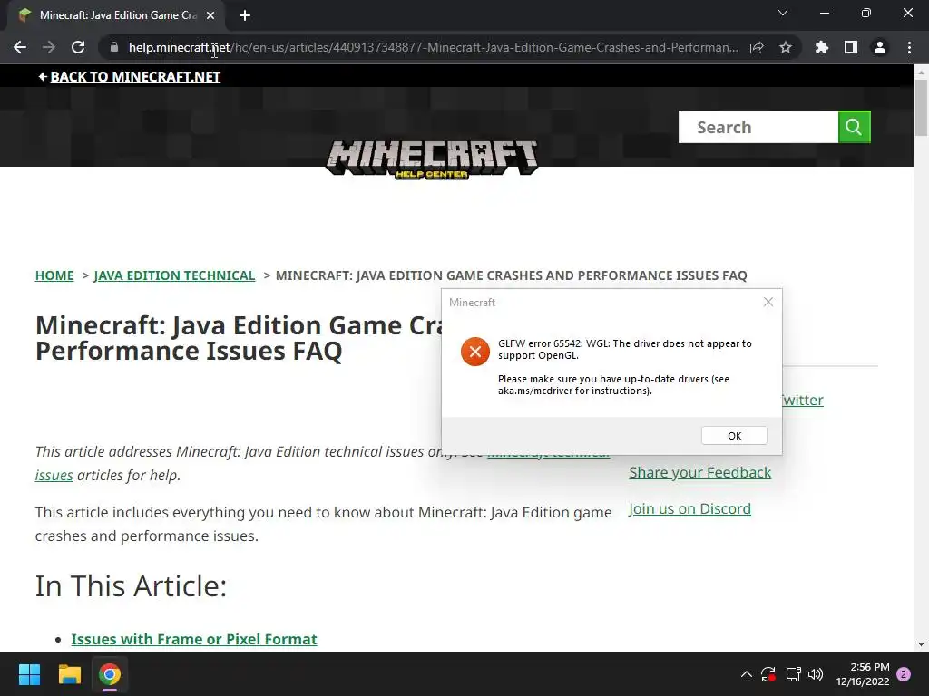Open the Chrome side panel icon
Viewport: 929px width, 696px height.
851,47
